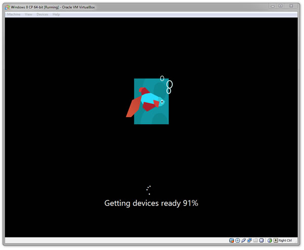Click the 'Getting devices ready 91%' text
Image resolution: width=304 pixels, height=250 pixels.
(x=151, y=203)
